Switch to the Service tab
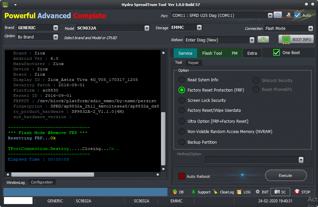 coord(185,53)
